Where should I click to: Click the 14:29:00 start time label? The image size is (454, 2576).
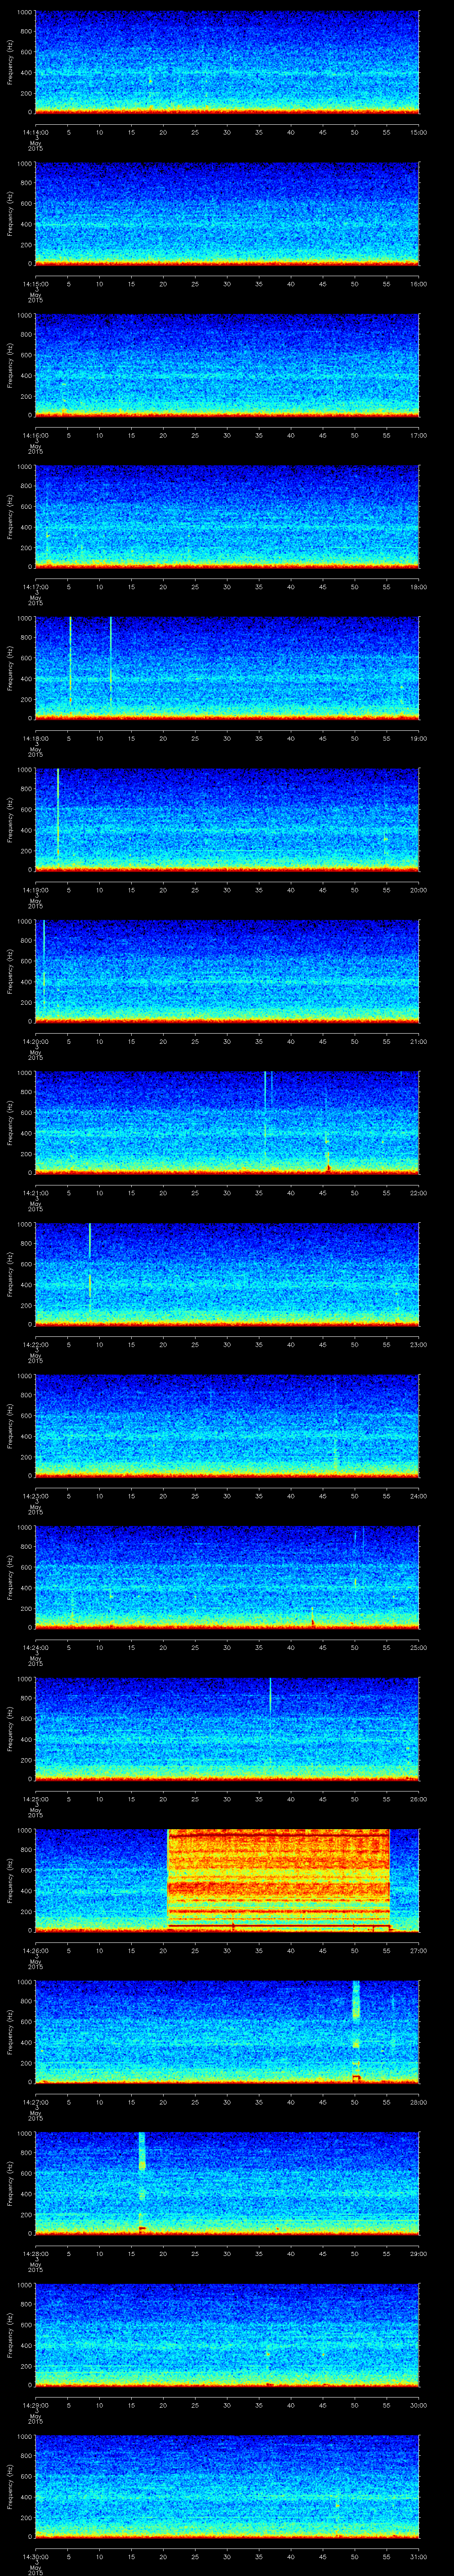[x=35, y=2405]
